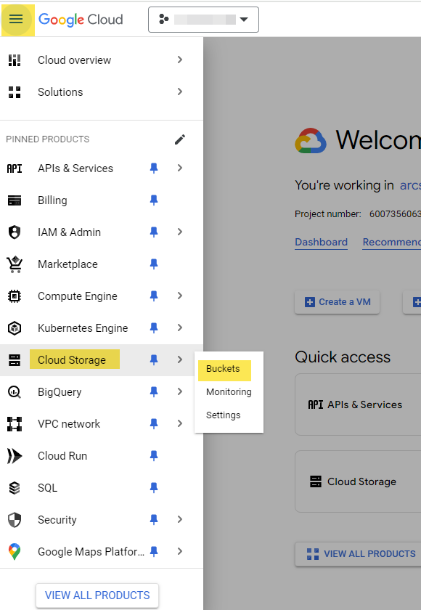Expand the Security submenu chevron
This screenshot has width=421, height=610.
coord(179,519)
